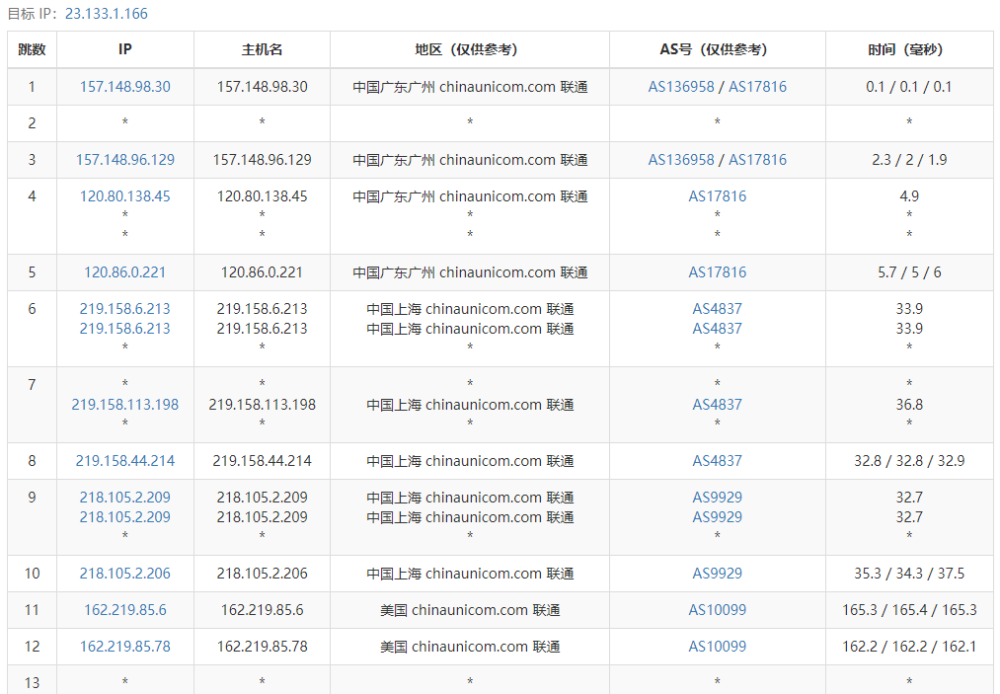1000x694 pixels.
Task: Click the hop number 2 cell
Action: 32,123
